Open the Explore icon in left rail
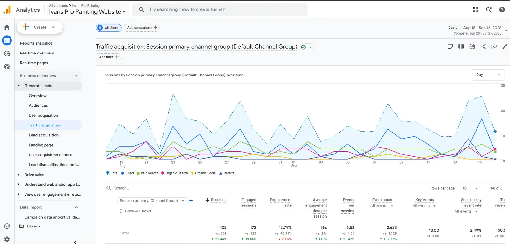510x244 pixels. click(7, 54)
